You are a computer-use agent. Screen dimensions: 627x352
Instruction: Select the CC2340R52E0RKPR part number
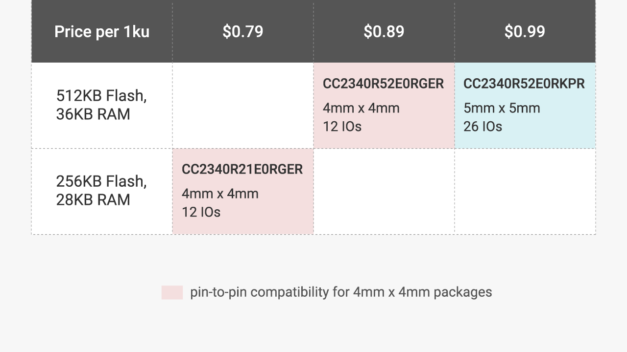(524, 84)
